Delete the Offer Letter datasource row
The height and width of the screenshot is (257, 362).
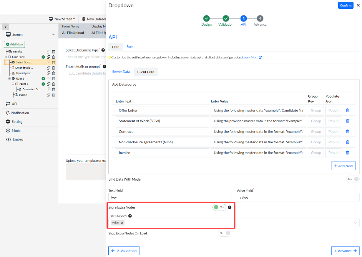pyautogui.click(x=347, y=110)
